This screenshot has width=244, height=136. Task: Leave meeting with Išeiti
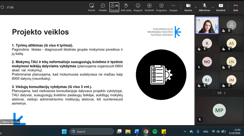[236, 7]
